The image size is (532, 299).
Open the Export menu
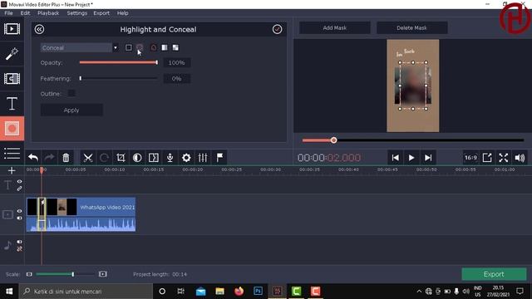[x=101, y=13]
